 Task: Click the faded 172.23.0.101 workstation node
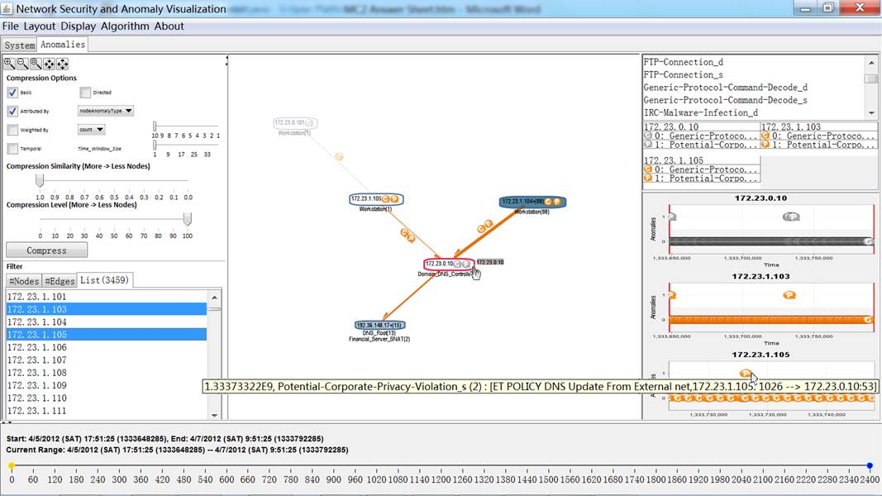tap(295, 122)
